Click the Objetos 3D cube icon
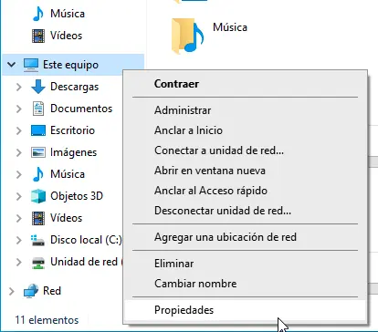Viewport: 378px width, 332px height. tap(38, 196)
